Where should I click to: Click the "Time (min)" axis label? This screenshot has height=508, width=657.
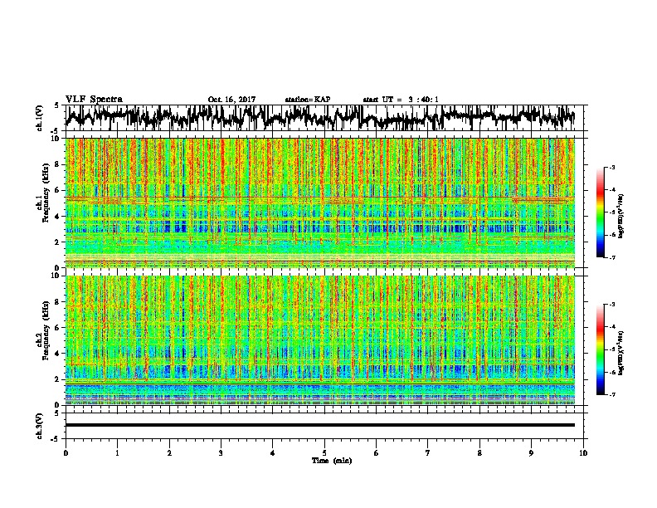pos(332,461)
